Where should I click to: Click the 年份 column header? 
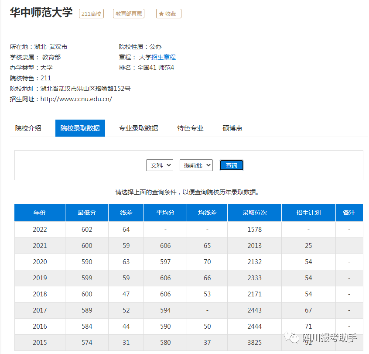40,213
